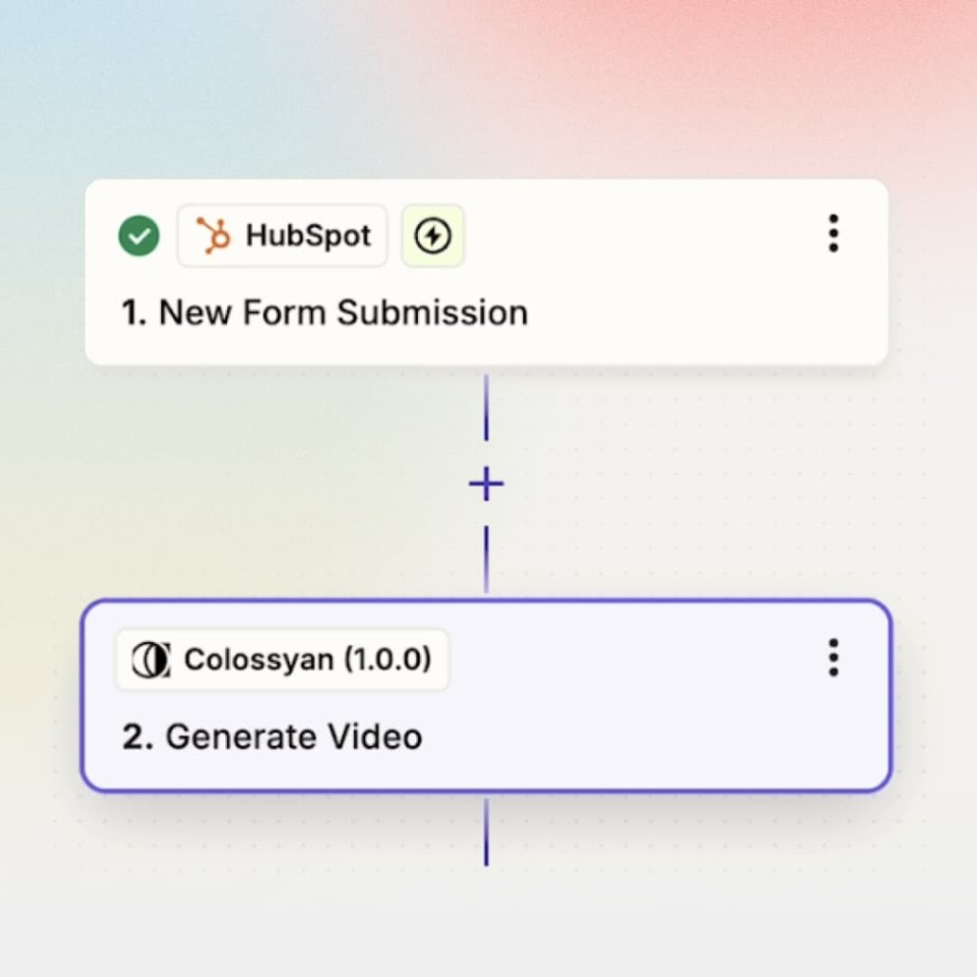Toggle selection of the Generate Video step
This screenshot has height=977, width=977.
click(x=488, y=696)
